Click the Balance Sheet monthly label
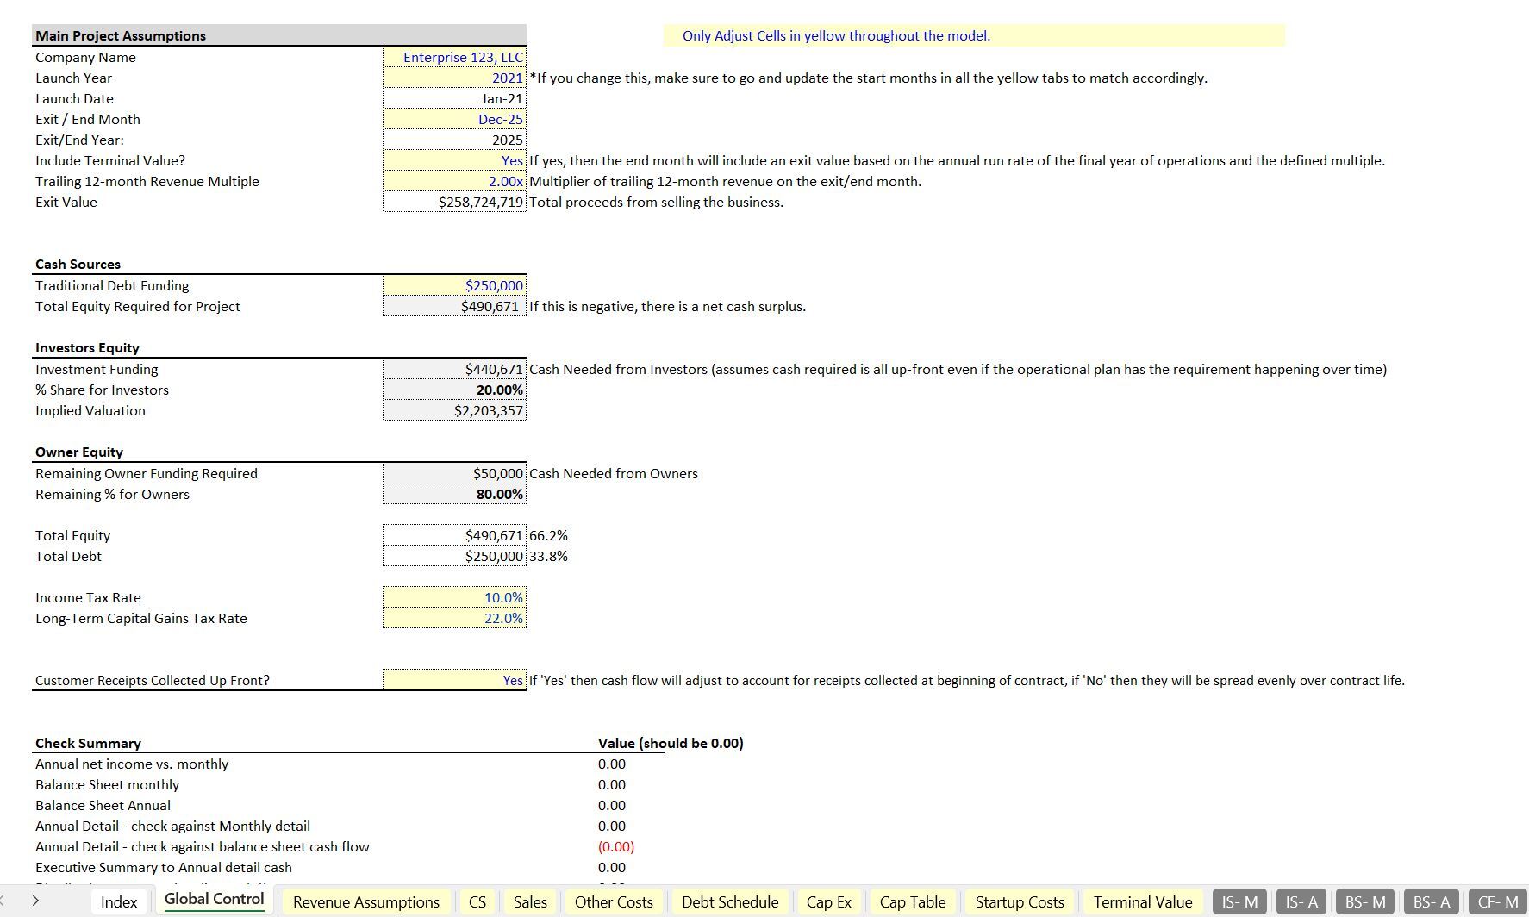Viewport: 1529px width, 917px height. tap(107, 784)
